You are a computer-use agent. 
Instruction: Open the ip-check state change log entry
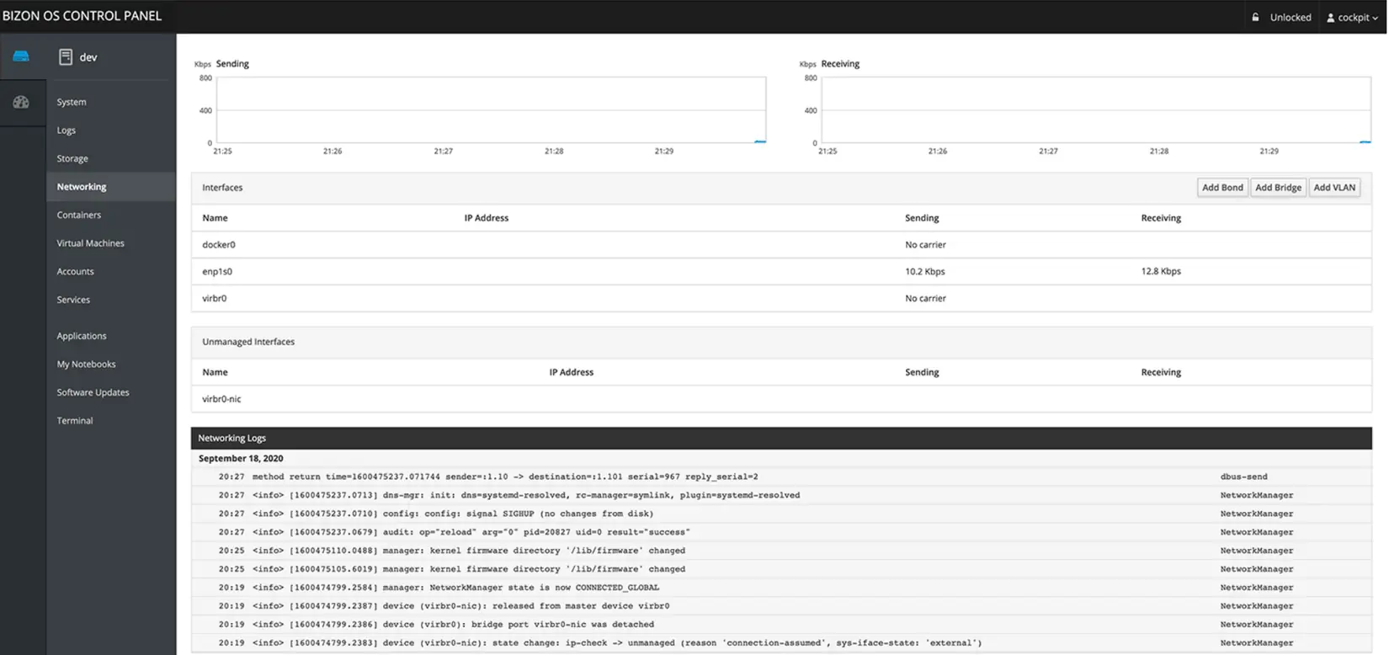pos(781,644)
